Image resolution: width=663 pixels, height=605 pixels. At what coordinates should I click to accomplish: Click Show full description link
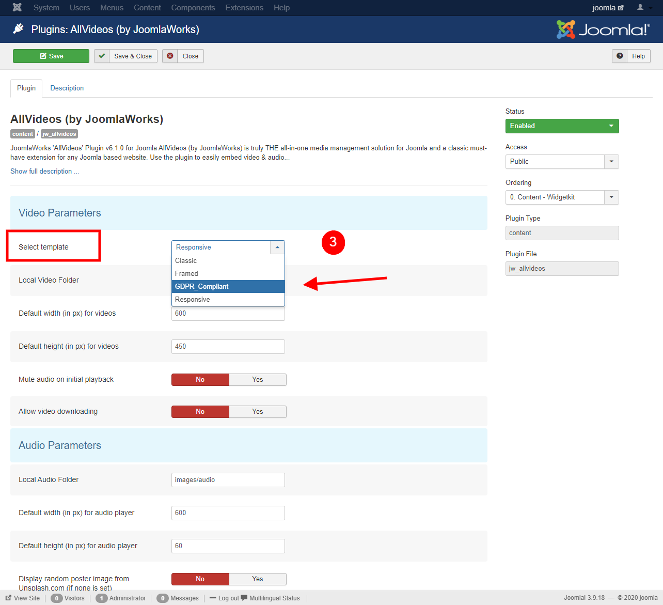coord(44,172)
